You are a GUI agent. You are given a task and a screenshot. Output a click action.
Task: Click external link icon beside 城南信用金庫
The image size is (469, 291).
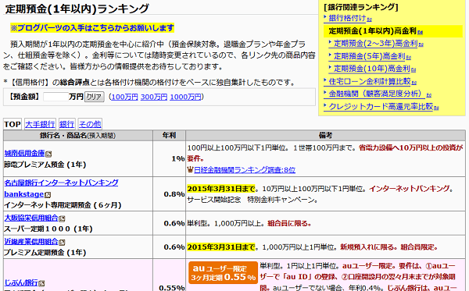coord(48,154)
